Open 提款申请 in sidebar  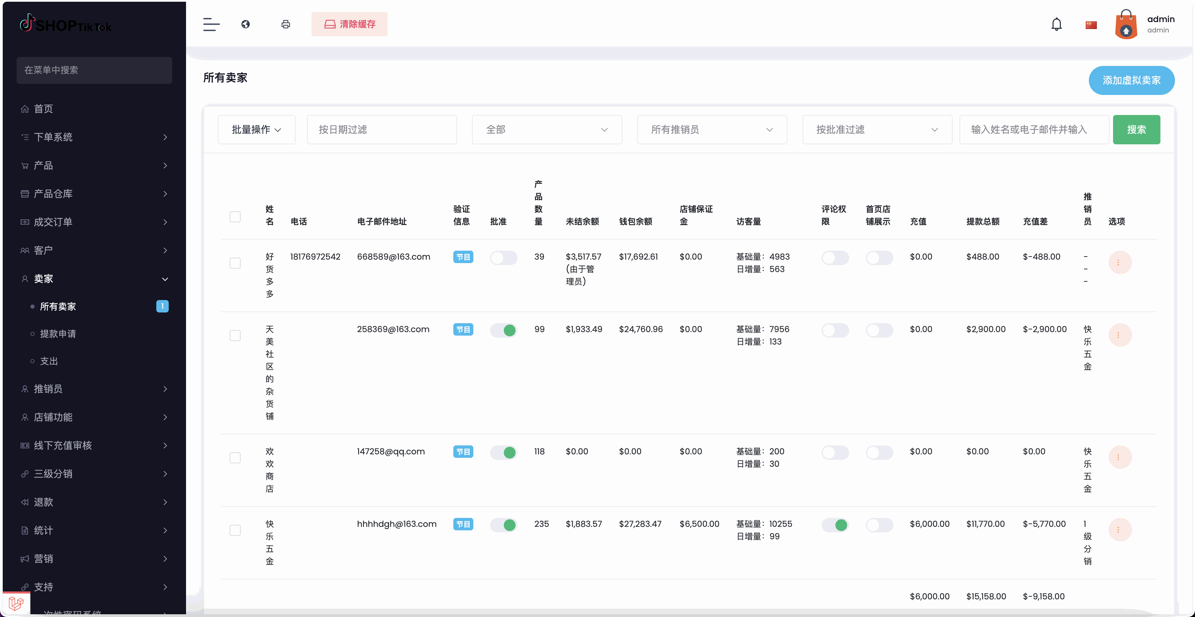pos(58,334)
